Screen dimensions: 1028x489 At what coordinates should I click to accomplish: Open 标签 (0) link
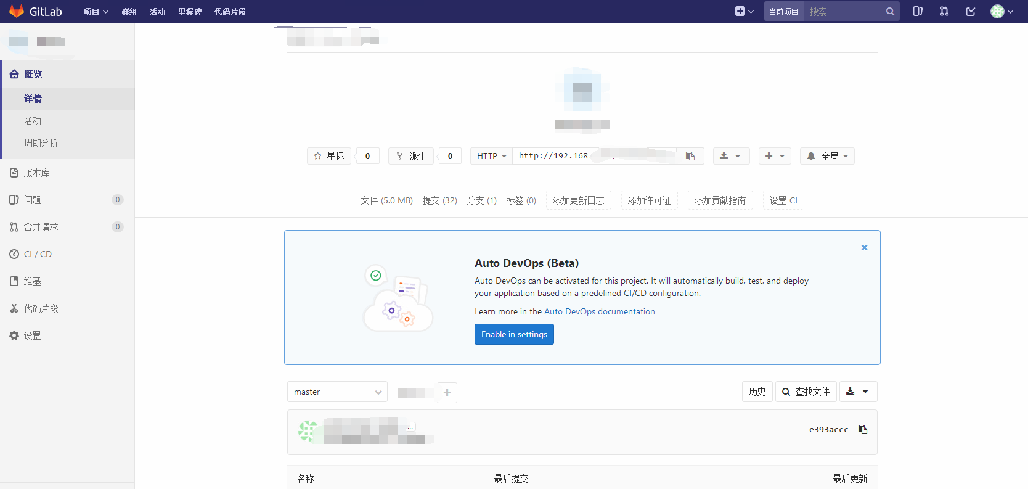pyautogui.click(x=521, y=200)
